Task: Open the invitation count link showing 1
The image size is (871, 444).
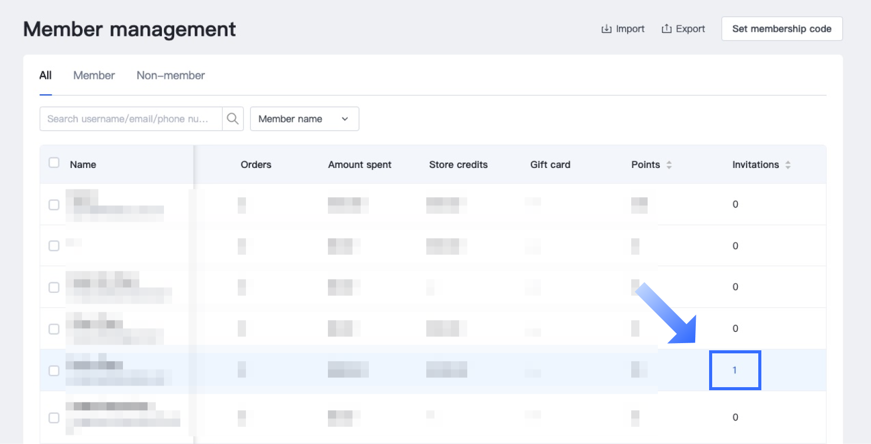Action: [x=735, y=370]
